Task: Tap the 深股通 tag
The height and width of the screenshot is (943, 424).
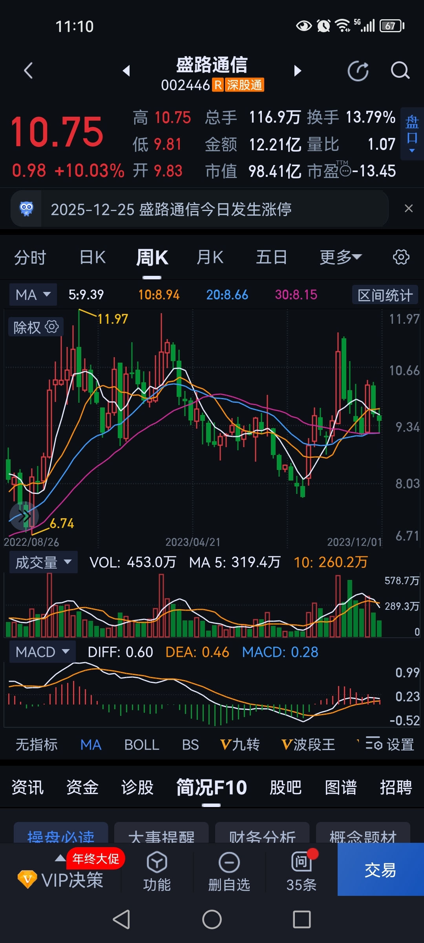Action: 244,85
